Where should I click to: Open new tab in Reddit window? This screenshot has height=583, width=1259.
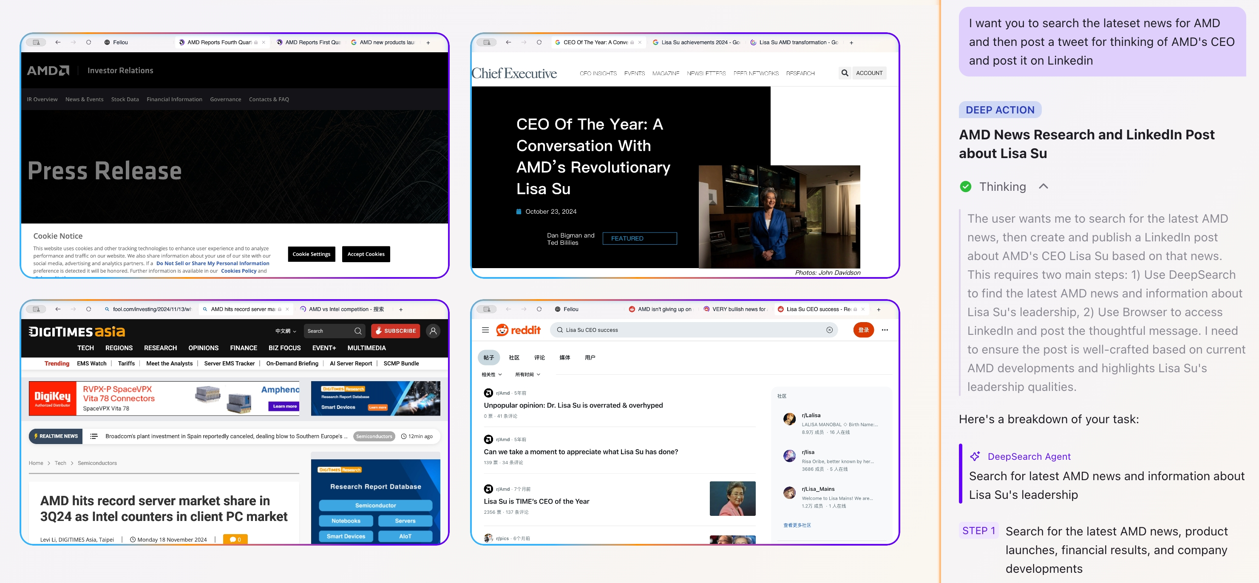879,309
